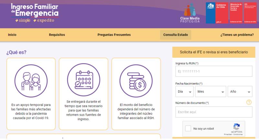Click the reCAPTCHA logo
Image resolution: width=259 pixels, height=140 pixels.
pyautogui.click(x=237, y=127)
